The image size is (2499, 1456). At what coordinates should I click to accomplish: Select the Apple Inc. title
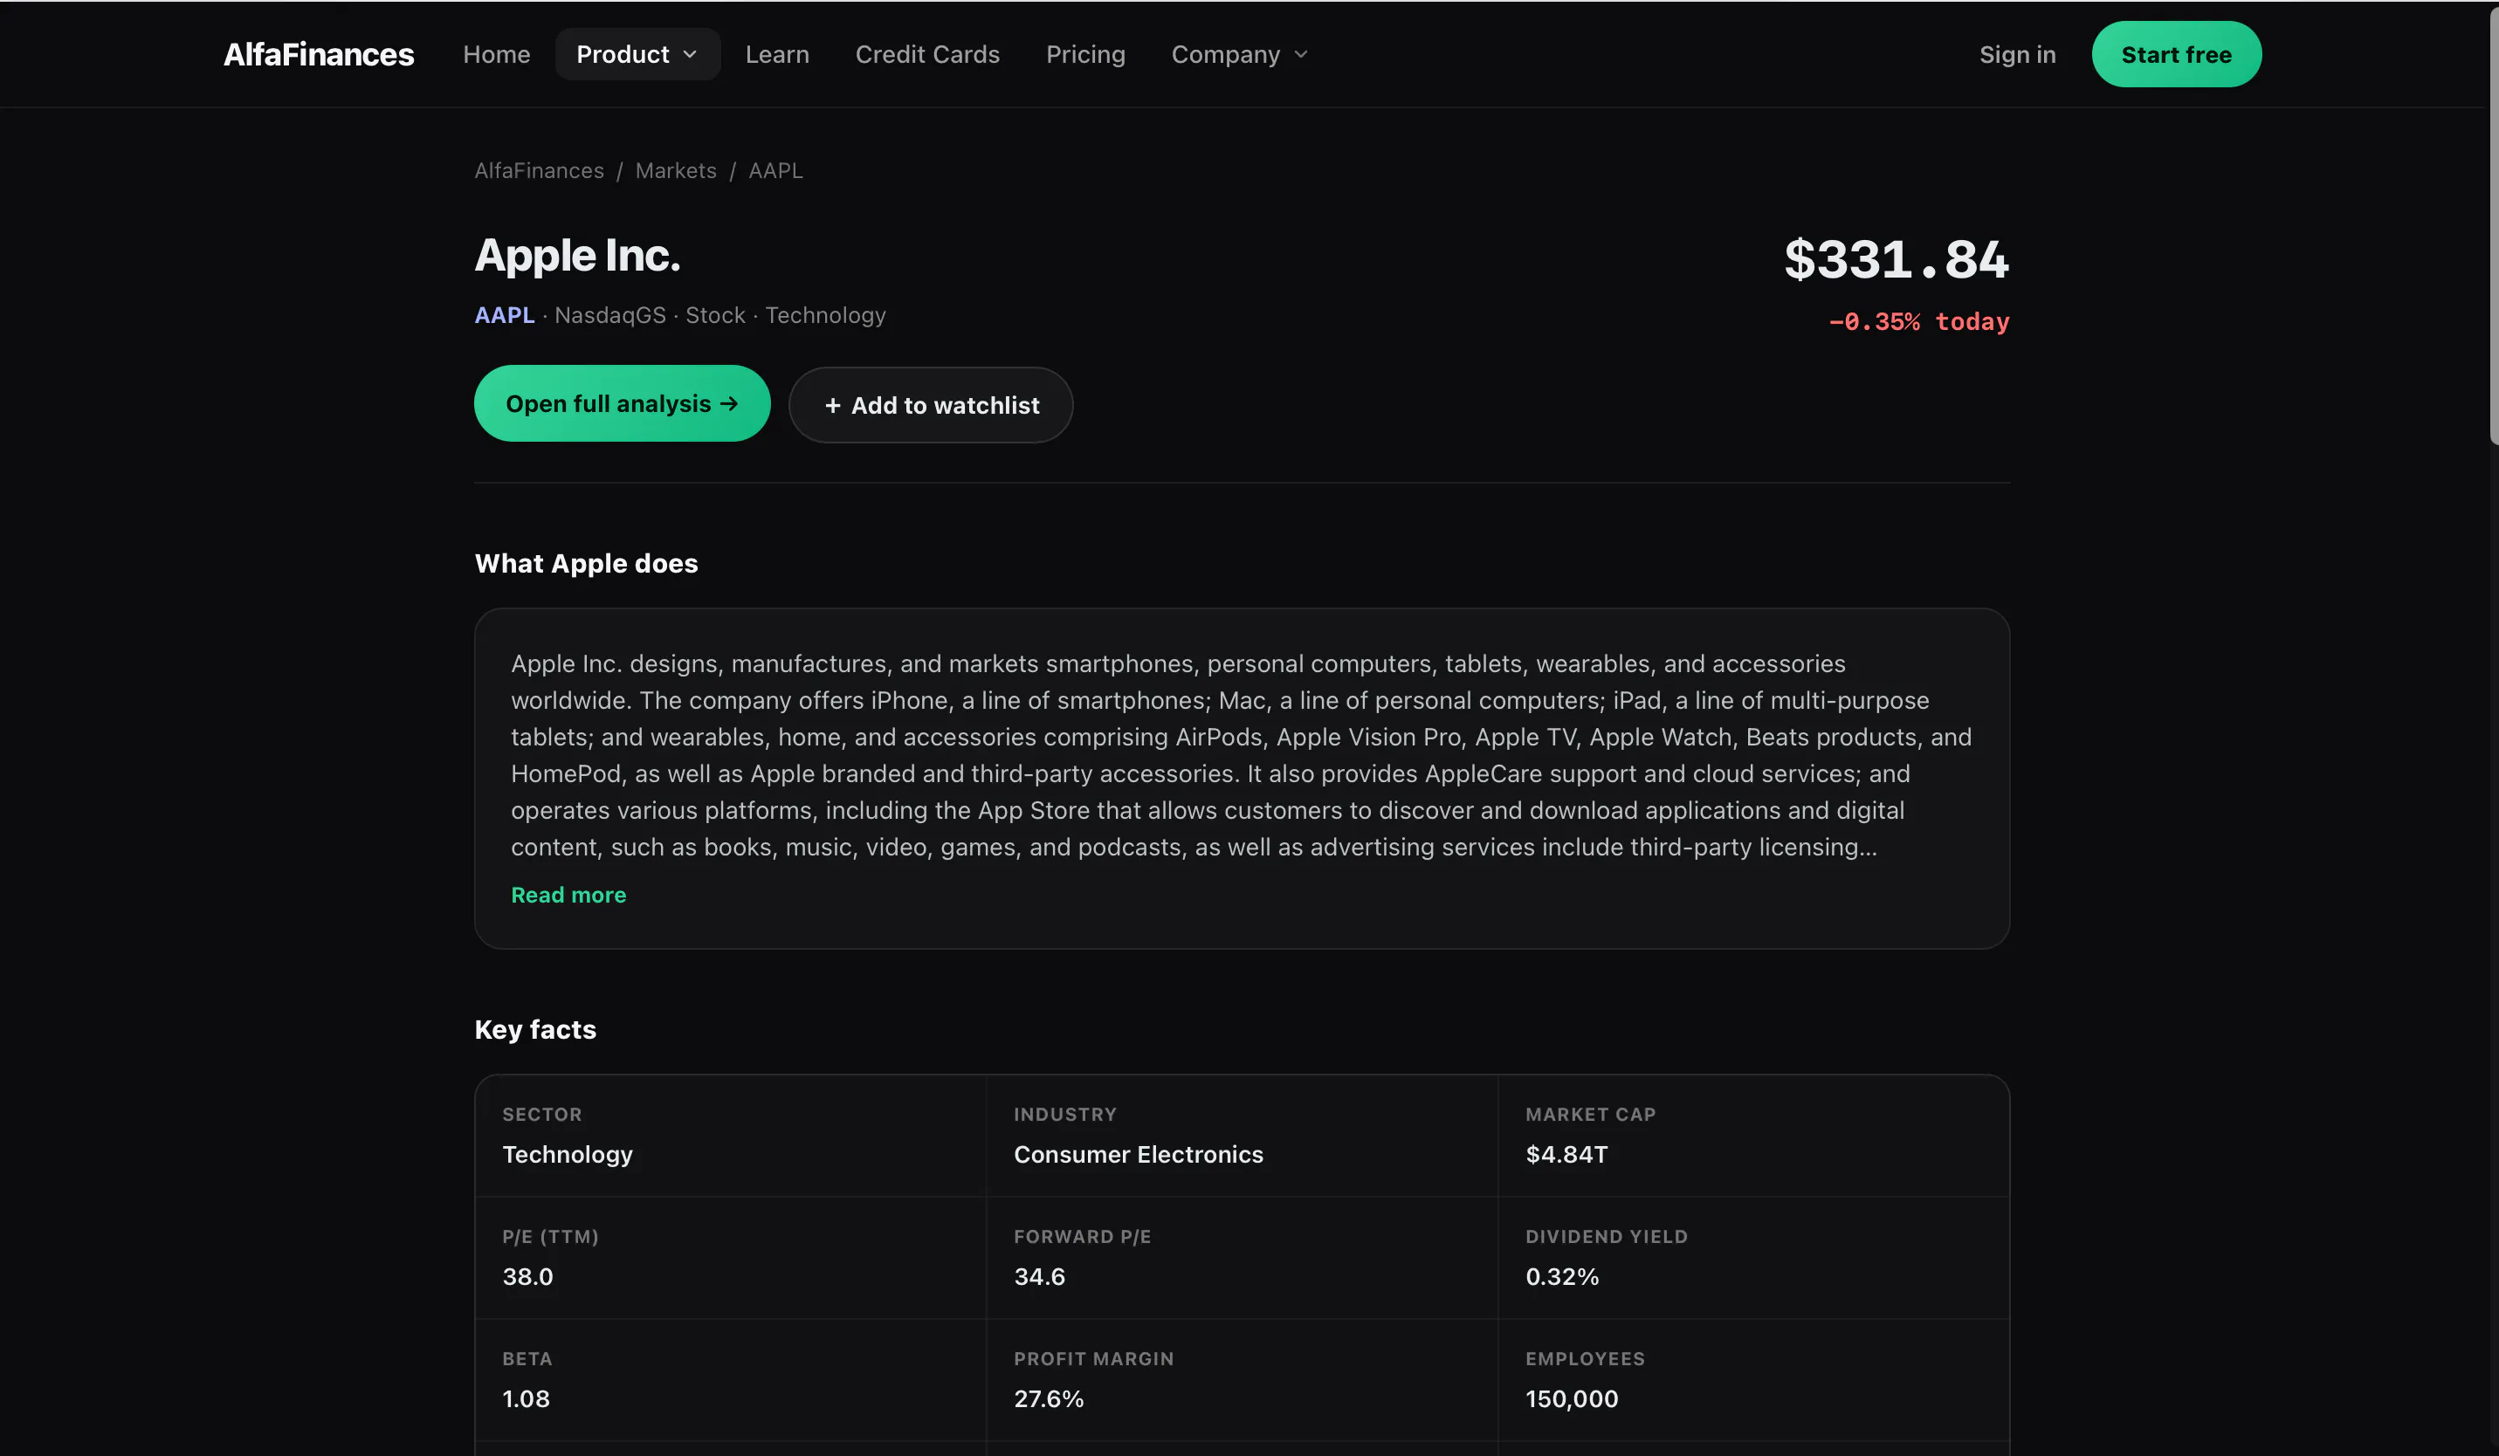coord(577,256)
